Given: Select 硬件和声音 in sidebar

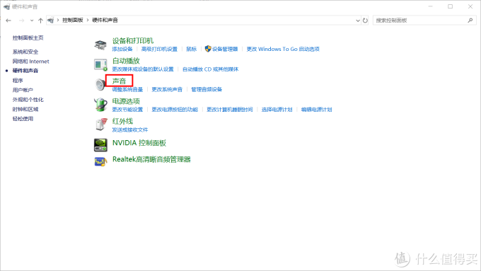Looking at the screenshot, I should [x=25, y=71].
